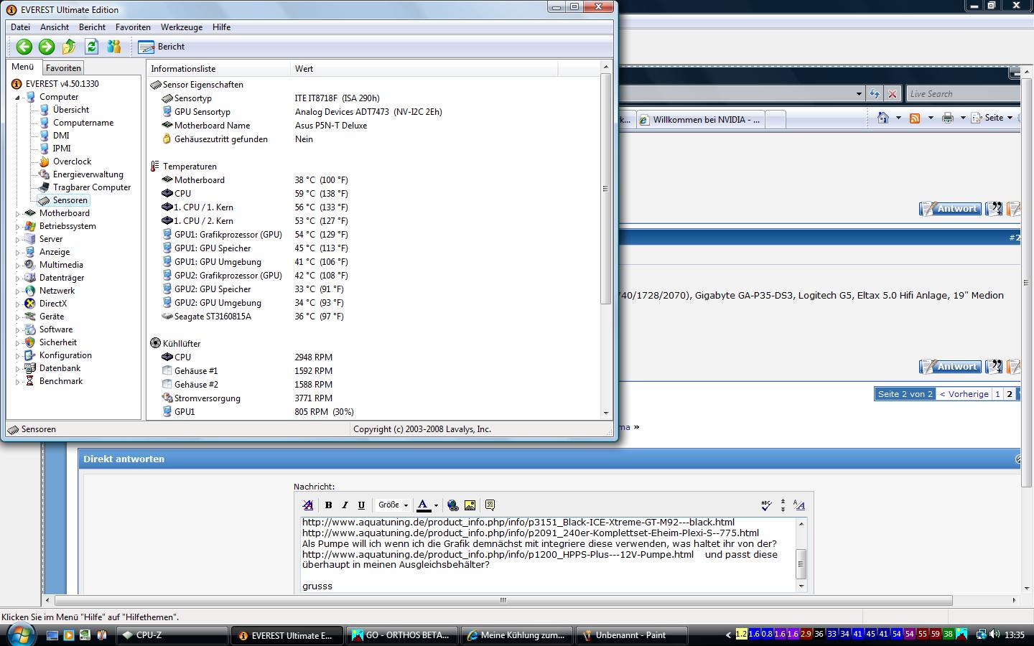The width and height of the screenshot is (1034, 646).
Task: Select the Motherboard Name row
Action: (373, 126)
